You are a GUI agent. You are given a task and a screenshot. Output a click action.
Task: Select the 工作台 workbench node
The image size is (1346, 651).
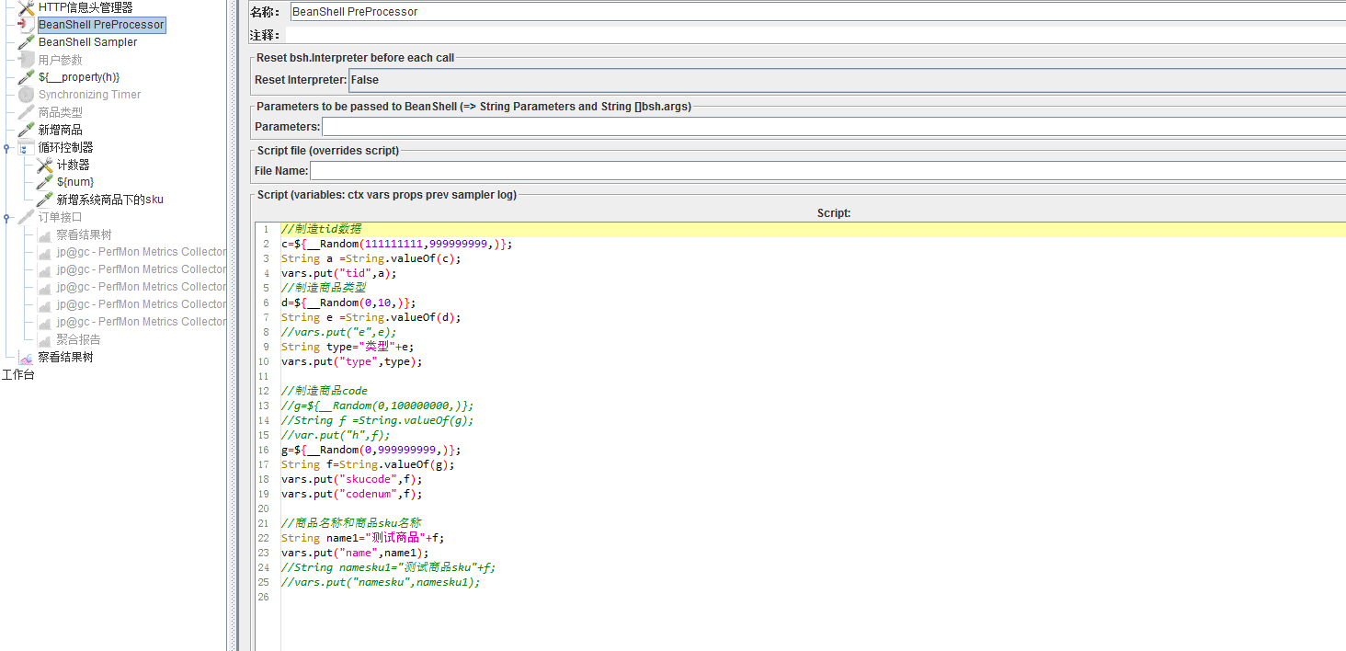(x=17, y=374)
